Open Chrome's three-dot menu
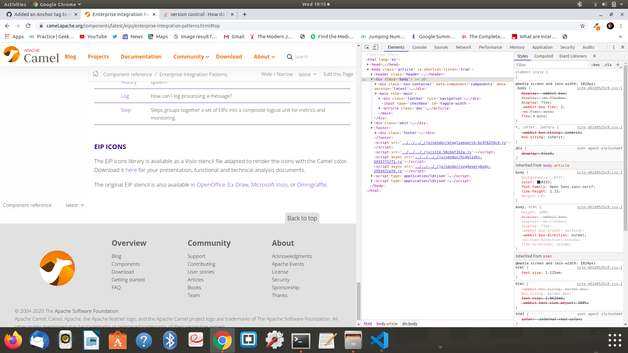This screenshot has height=353, width=628. pos(621,26)
